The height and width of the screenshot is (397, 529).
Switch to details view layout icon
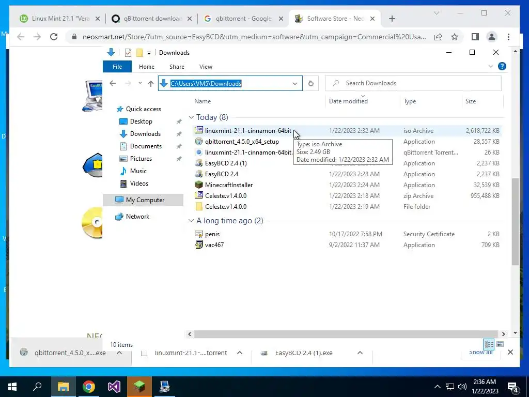click(489, 344)
